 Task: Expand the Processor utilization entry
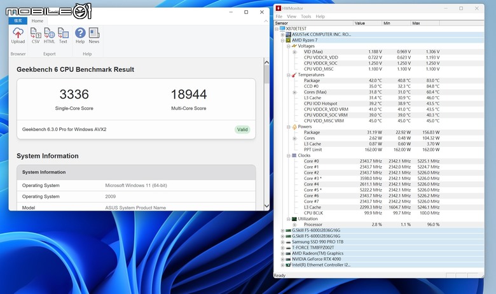[294, 225]
